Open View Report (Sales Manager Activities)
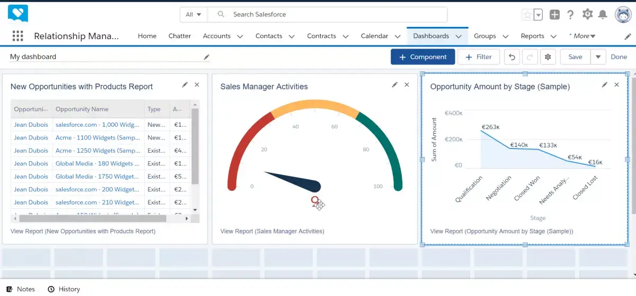The height and width of the screenshot is (296, 636). [x=272, y=231]
